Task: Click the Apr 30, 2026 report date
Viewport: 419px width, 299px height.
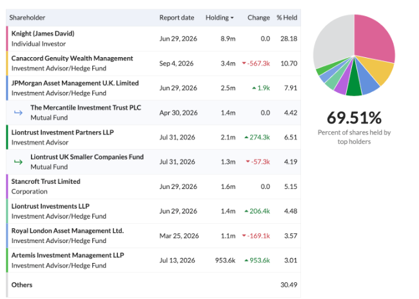Action: click(x=179, y=113)
